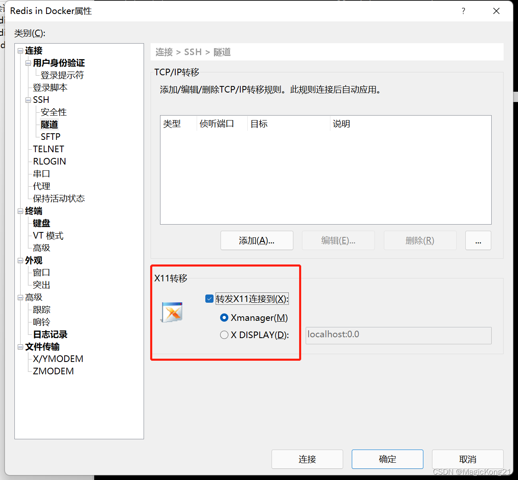Open the 跟踪 settings page
518x480 pixels.
pyautogui.click(x=42, y=310)
